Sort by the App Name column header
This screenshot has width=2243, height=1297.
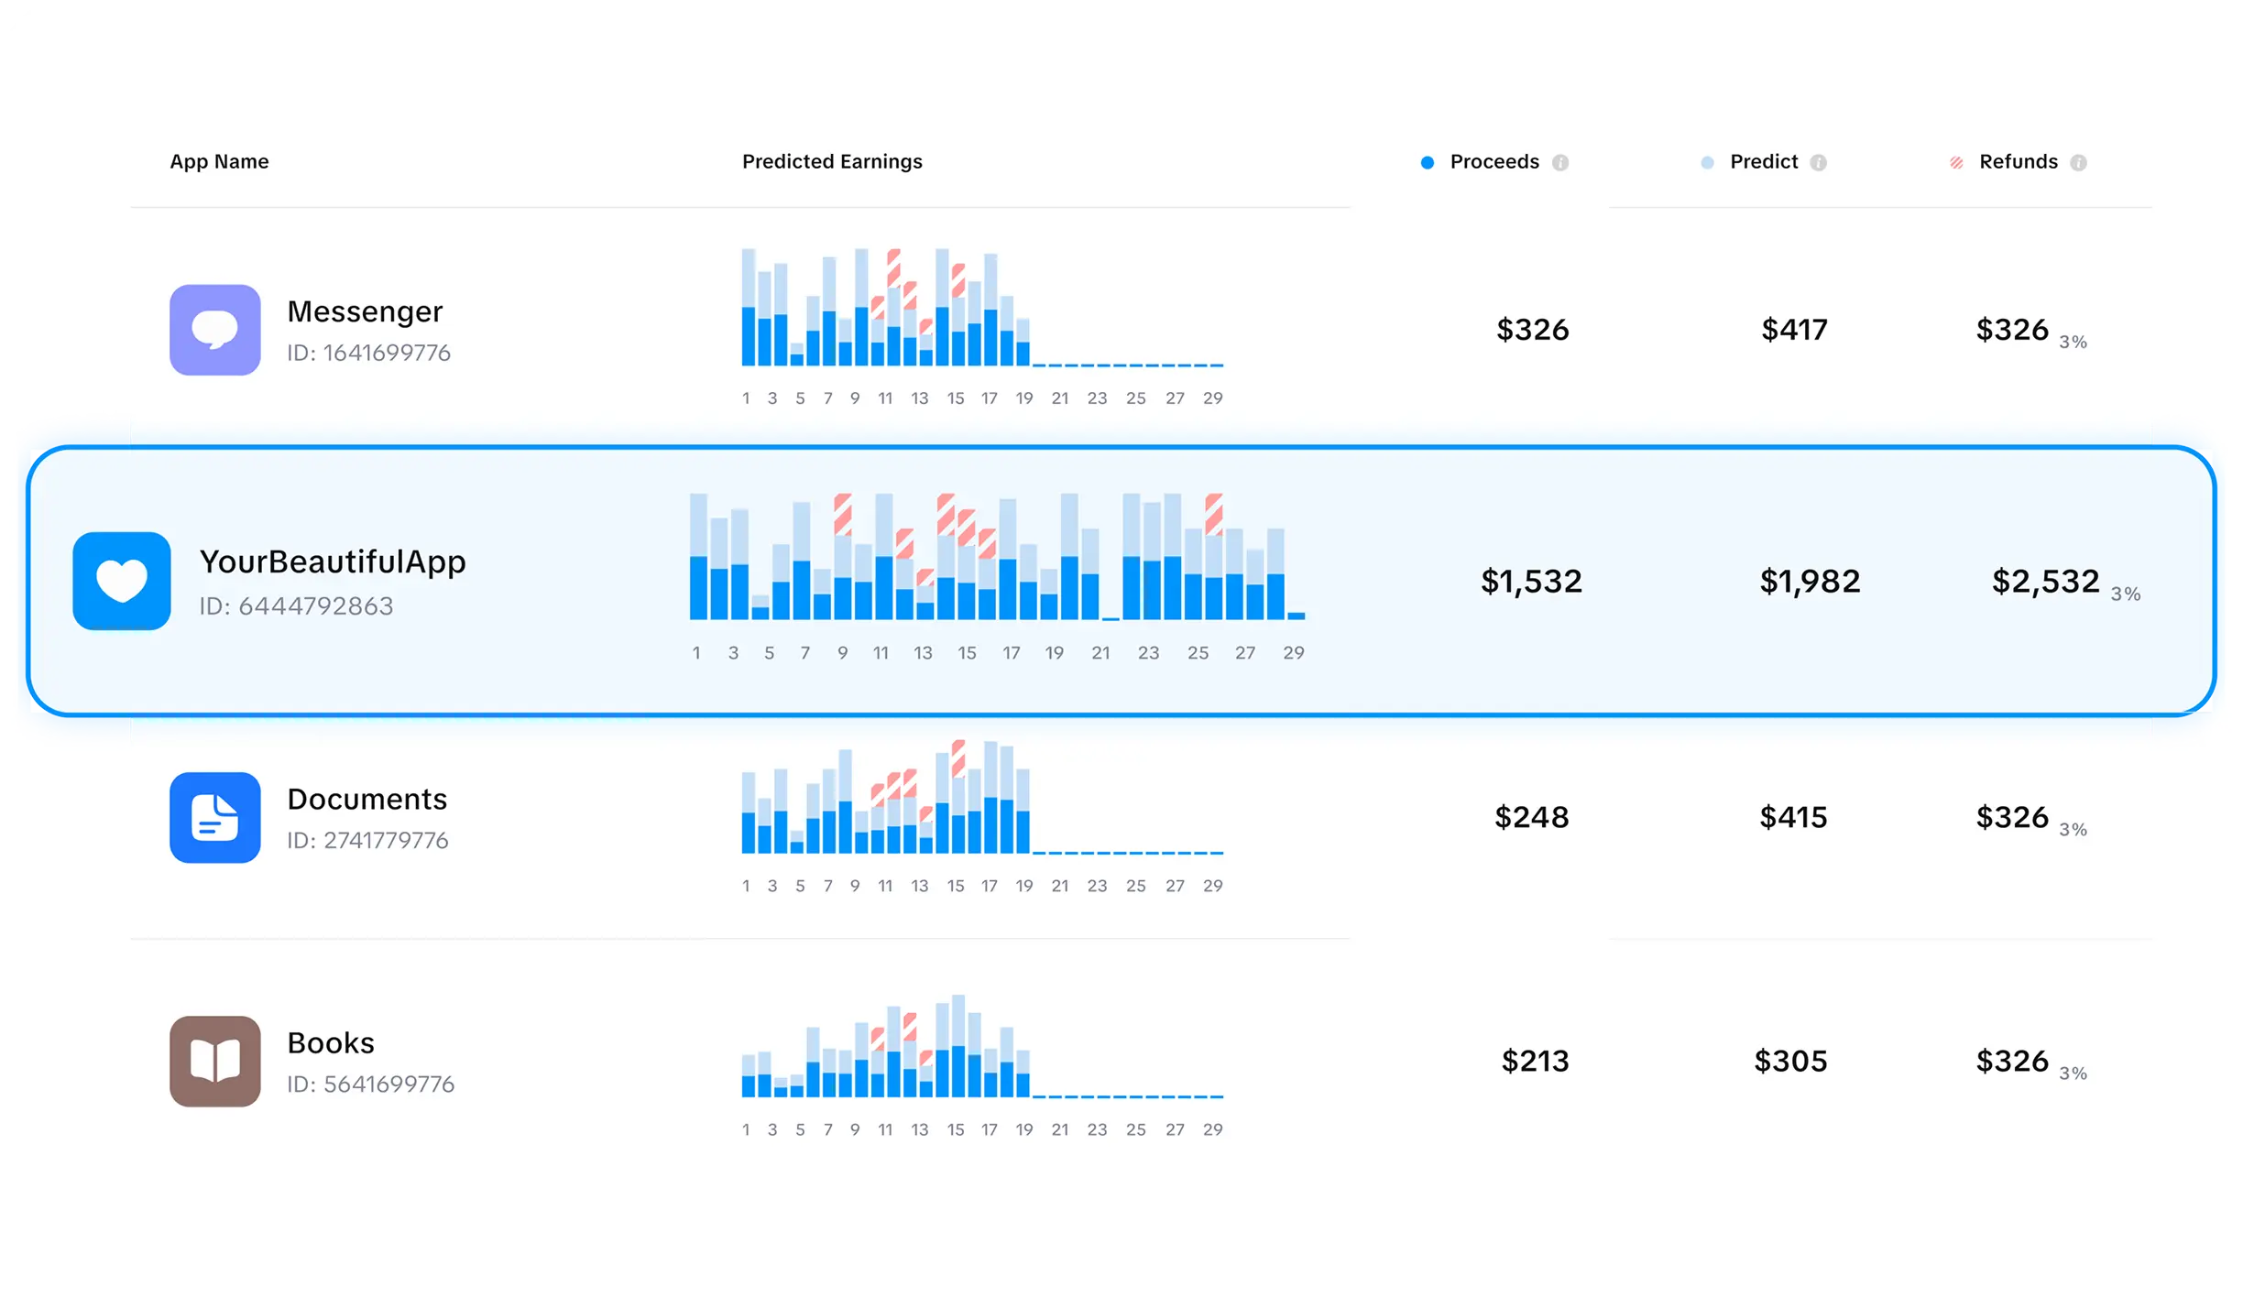point(219,161)
